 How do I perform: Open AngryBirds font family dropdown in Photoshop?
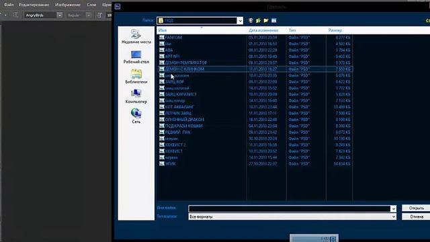(60, 15)
